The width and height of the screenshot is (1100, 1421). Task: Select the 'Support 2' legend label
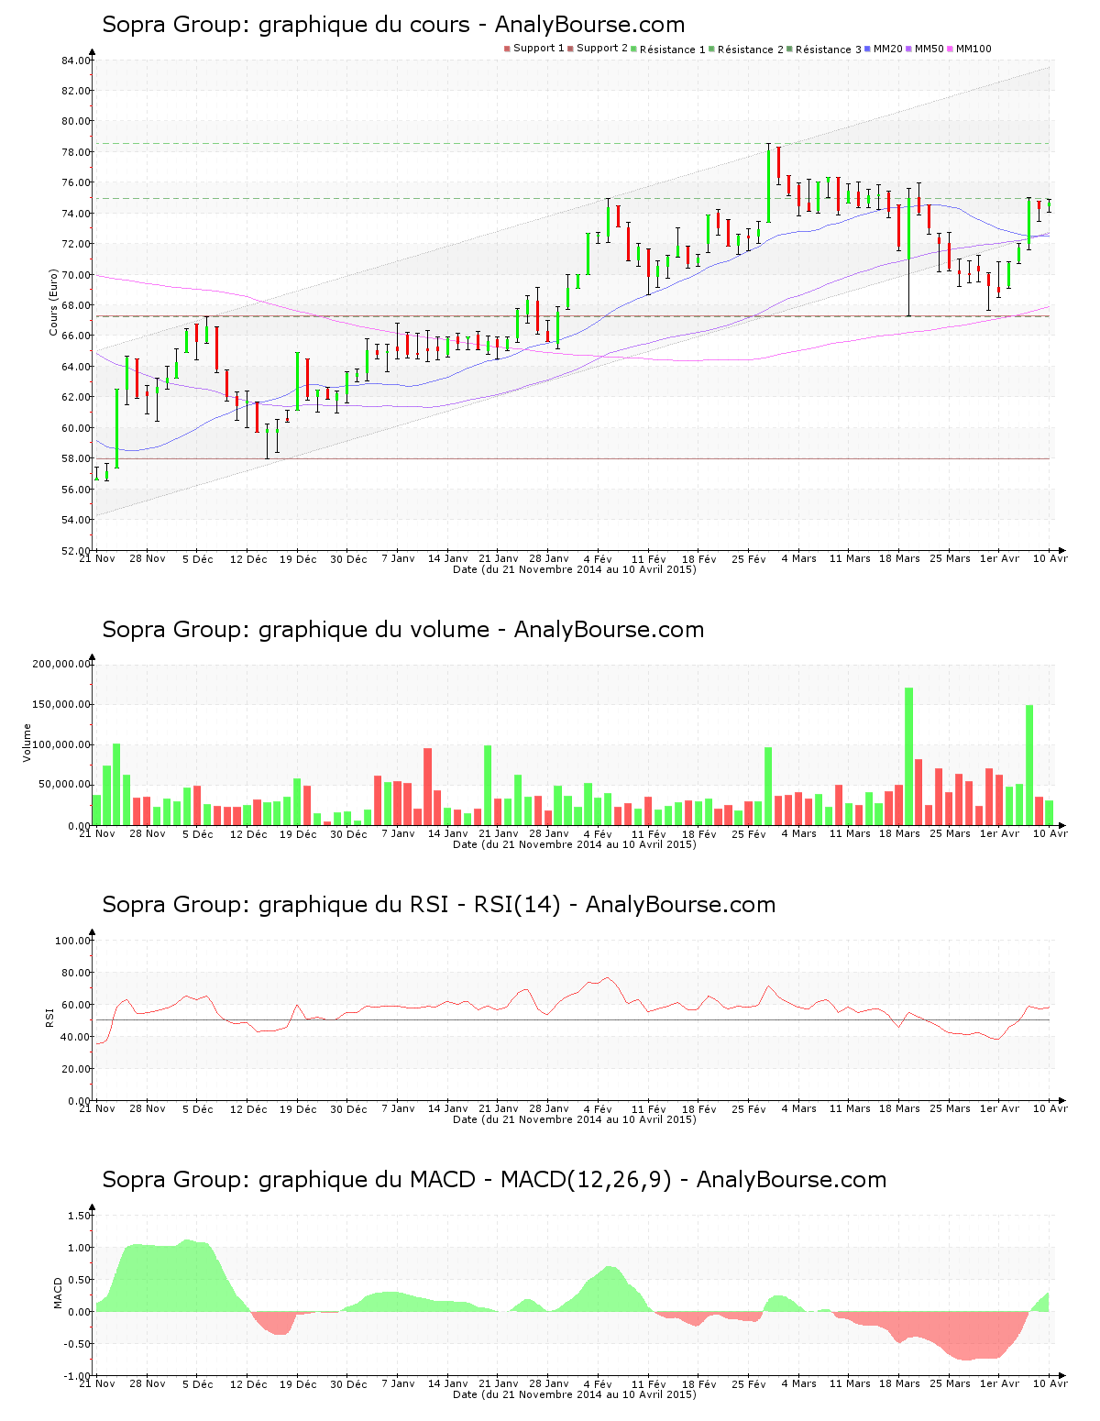(x=602, y=49)
